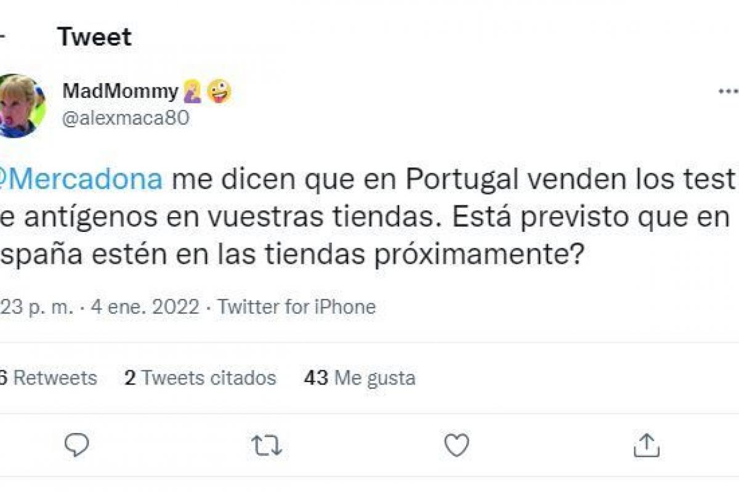Viewport: 739px width, 492px height.
Task: Click the reply speech bubble icon
Action: coord(77,445)
